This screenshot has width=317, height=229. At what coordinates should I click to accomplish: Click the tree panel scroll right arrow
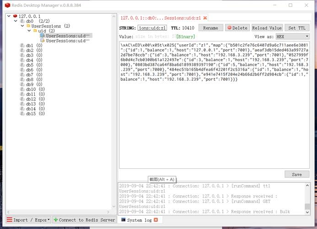point(108,212)
